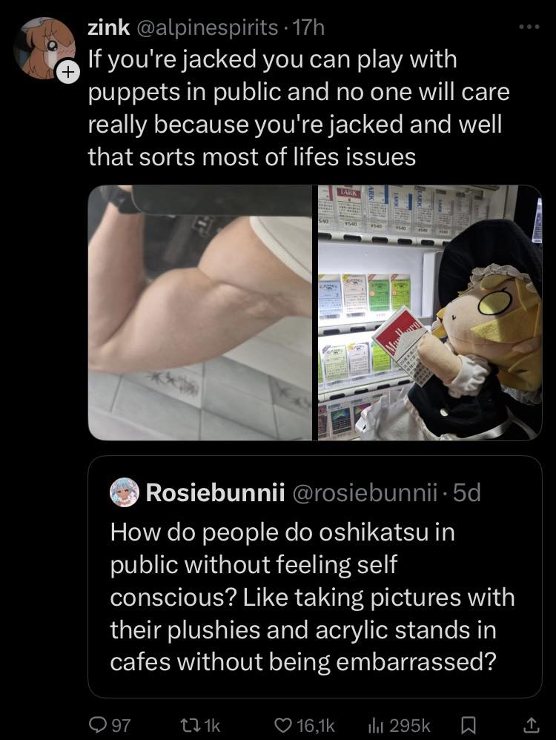The width and height of the screenshot is (556, 740).
Task: View the plush doll vending machine photo
Action: (x=430, y=312)
